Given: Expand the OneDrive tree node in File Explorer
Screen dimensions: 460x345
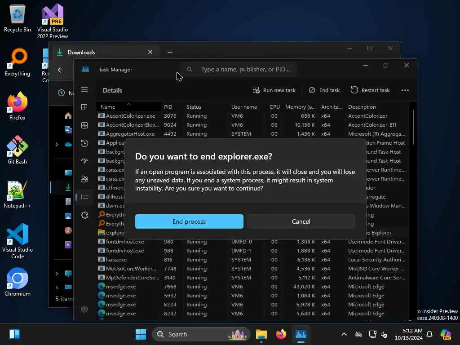Looking at the screenshot, I should coord(57,144).
